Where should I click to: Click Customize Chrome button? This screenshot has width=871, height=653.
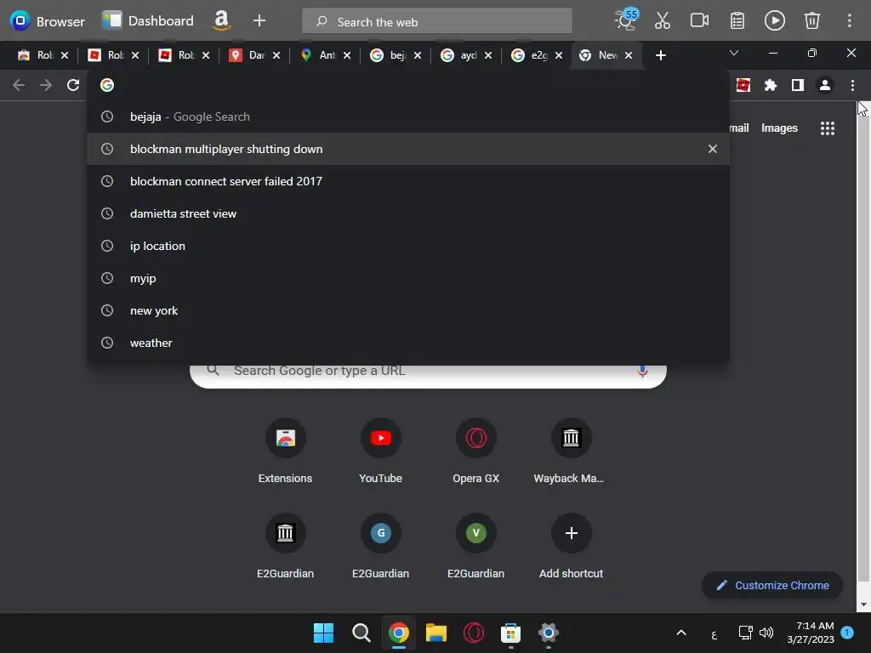[772, 585]
